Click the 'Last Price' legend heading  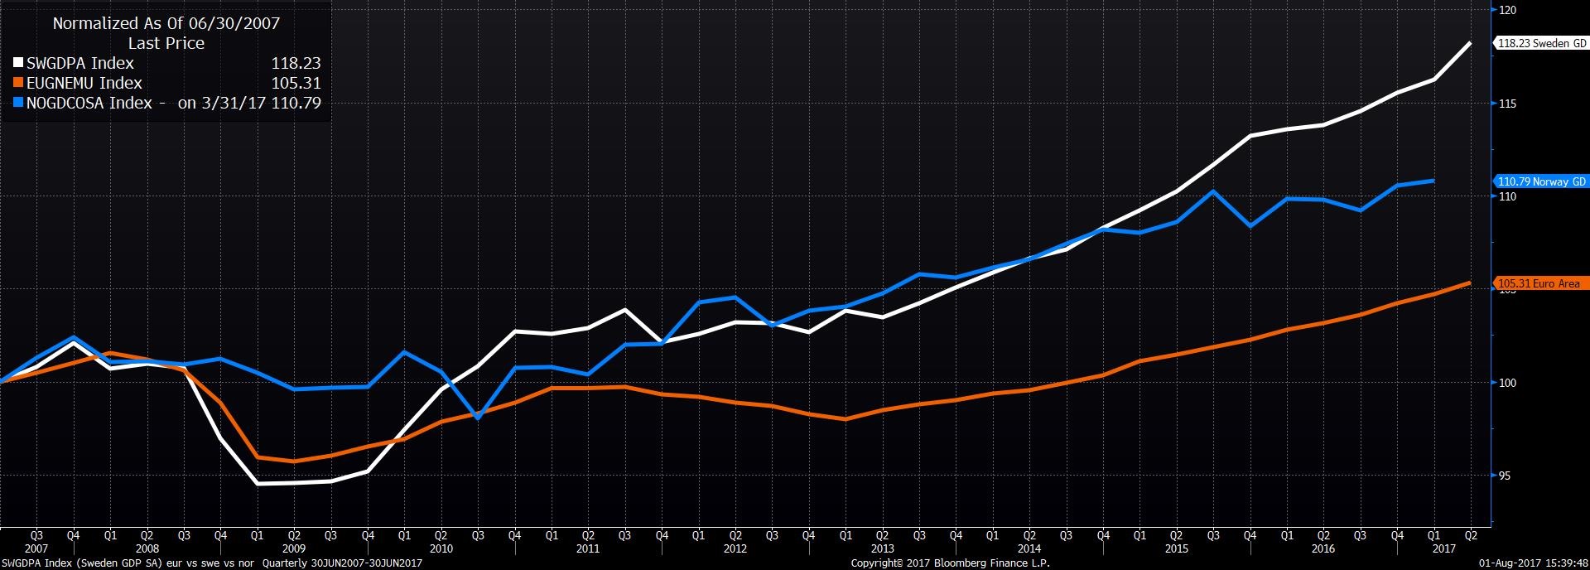[x=166, y=43]
